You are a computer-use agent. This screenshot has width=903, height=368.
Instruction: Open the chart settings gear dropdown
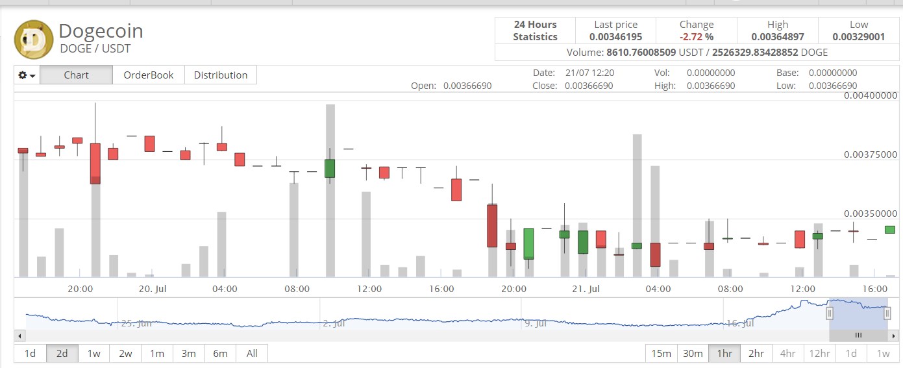coord(27,75)
